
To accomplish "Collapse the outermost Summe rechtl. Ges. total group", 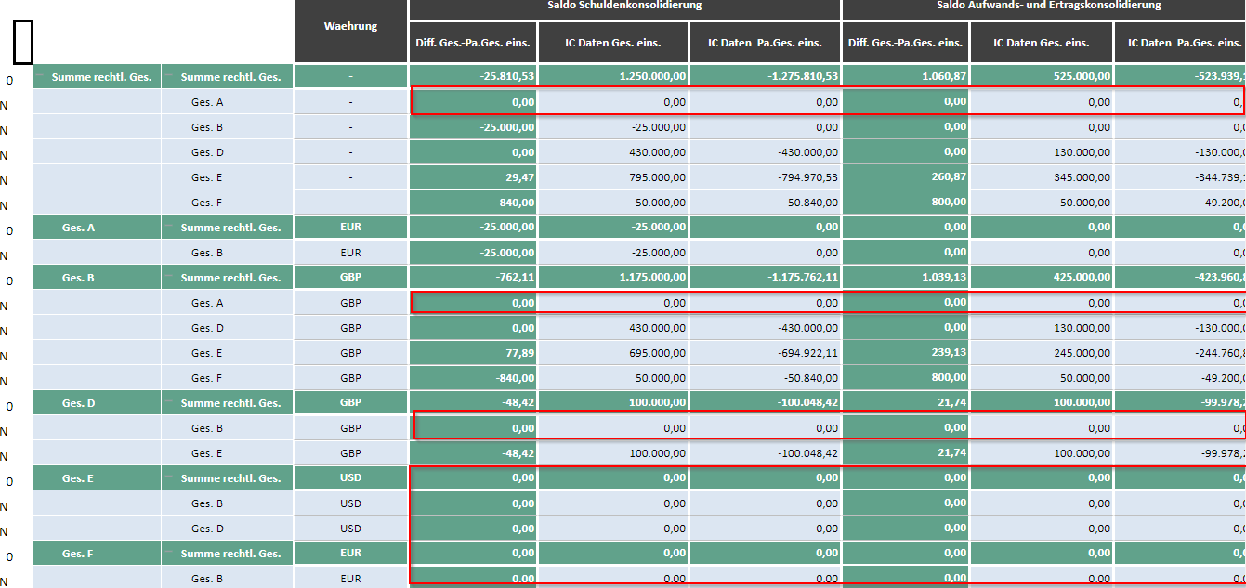I will pos(41,77).
